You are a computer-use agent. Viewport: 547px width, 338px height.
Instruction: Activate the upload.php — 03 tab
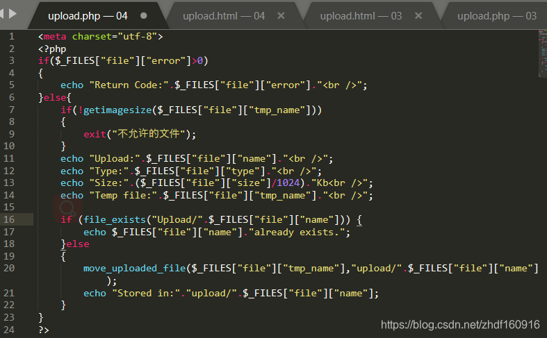coord(496,15)
